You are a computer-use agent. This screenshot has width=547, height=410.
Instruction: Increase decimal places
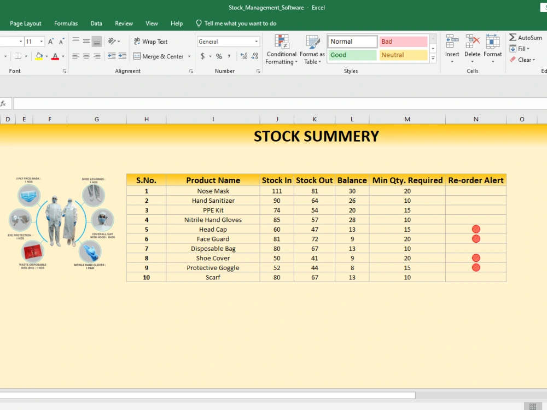[x=244, y=56]
